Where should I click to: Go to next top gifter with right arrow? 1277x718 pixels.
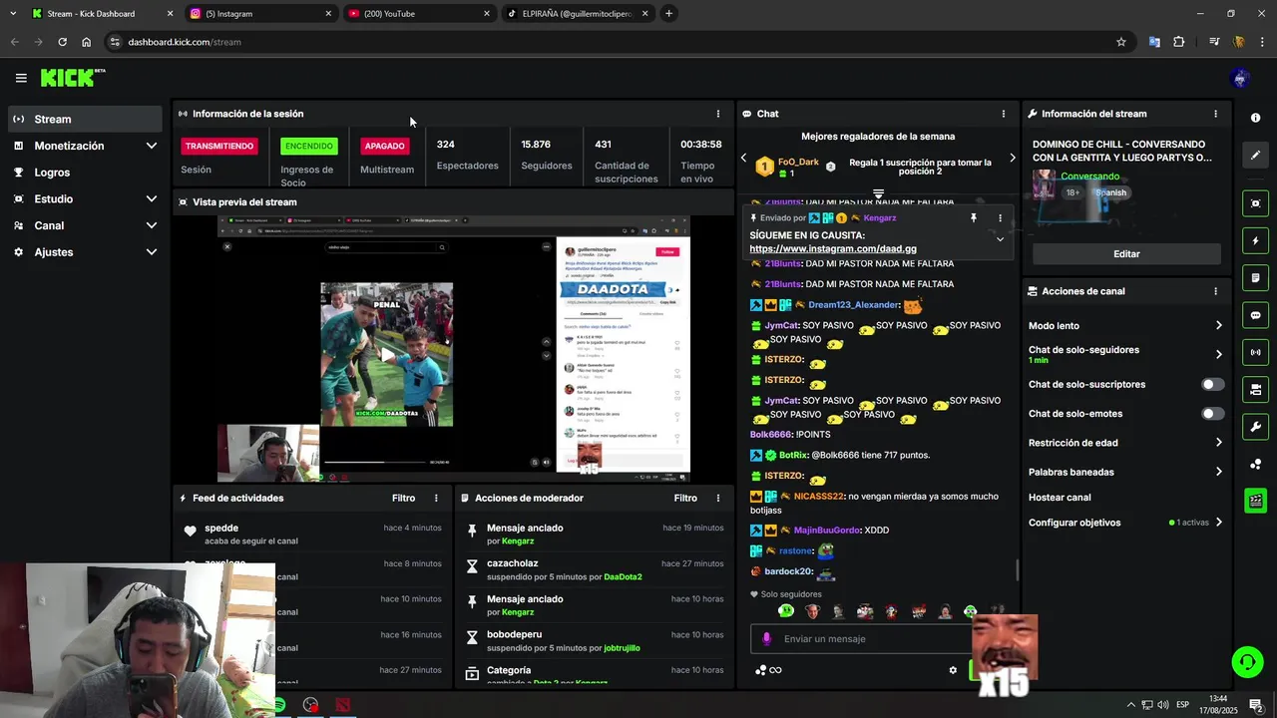(1013, 158)
